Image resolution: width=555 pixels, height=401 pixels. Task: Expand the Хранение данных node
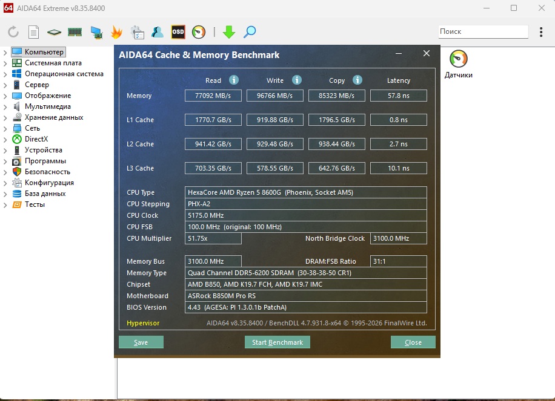point(5,118)
